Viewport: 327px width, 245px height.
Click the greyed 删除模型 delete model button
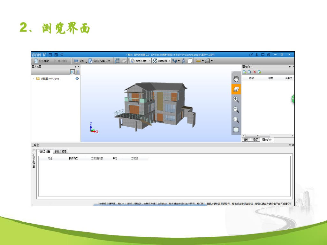[x=61, y=61]
